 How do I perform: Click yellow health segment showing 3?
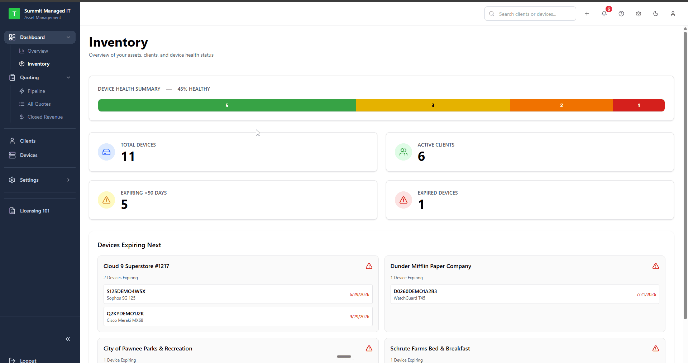click(x=433, y=105)
